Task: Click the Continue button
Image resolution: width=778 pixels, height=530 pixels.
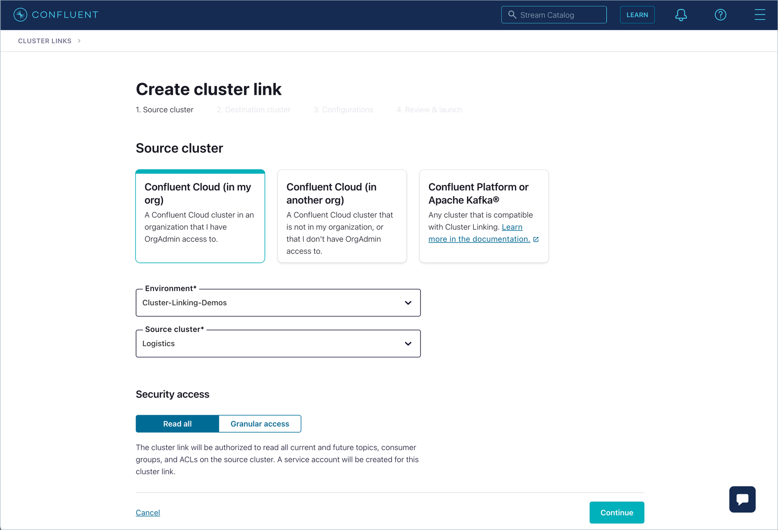Action: tap(616, 513)
